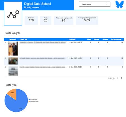126x117 pixels.
Task: Open thumbnail of post dated 11 févr. 2025
Action: point(13,61)
